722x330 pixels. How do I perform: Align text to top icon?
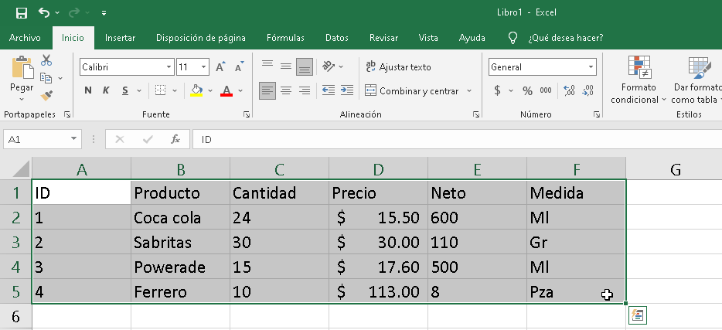(267, 66)
